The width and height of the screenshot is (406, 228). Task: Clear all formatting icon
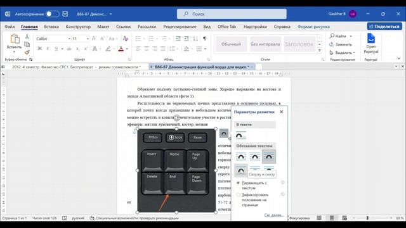point(126,39)
